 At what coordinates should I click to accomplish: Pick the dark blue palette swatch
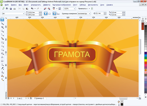tap(146, 53)
